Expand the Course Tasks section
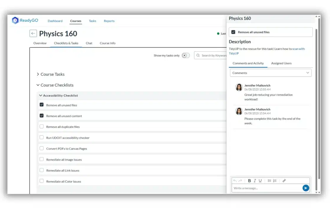The height and width of the screenshot is (210, 330). coord(37,74)
